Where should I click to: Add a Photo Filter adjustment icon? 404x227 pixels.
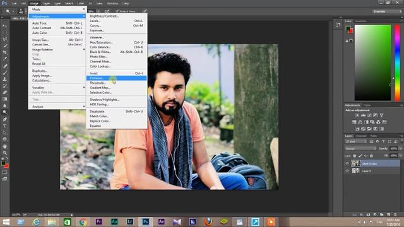coord(372,122)
